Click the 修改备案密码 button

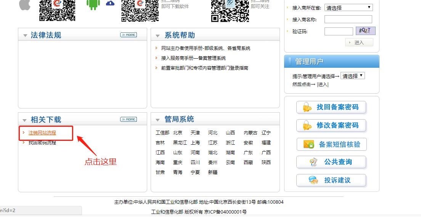click(x=331, y=125)
